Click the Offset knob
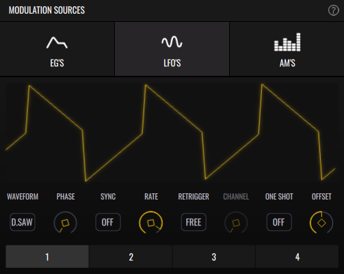The height and width of the screenshot is (274, 344). 321,223
